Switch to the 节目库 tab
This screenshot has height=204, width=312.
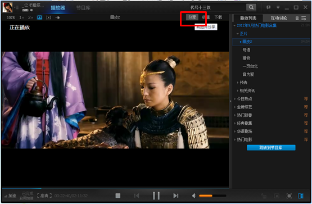pos(83,7)
